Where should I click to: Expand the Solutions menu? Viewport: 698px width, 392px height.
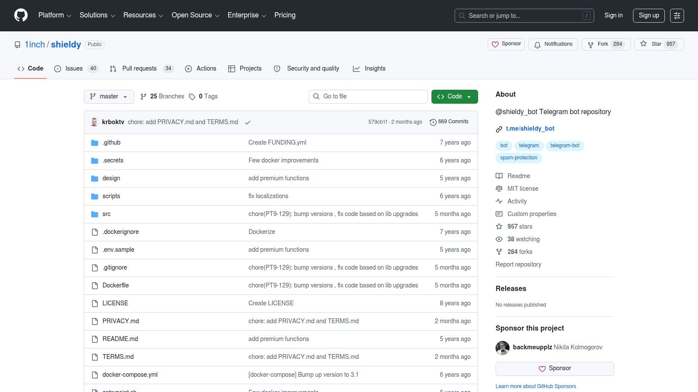coord(97,15)
